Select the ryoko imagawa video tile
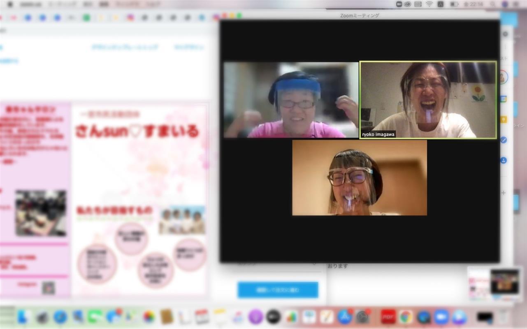 click(x=428, y=100)
